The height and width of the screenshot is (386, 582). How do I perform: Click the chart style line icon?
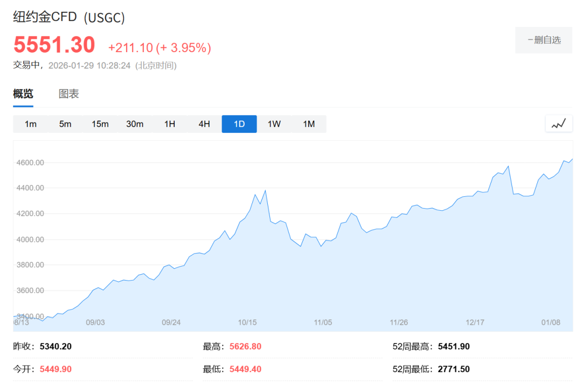[x=558, y=124]
